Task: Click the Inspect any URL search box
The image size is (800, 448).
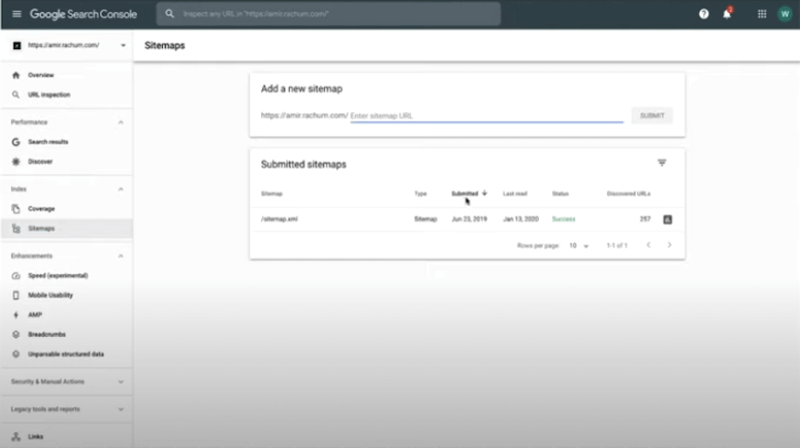Action: pos(329,14)
